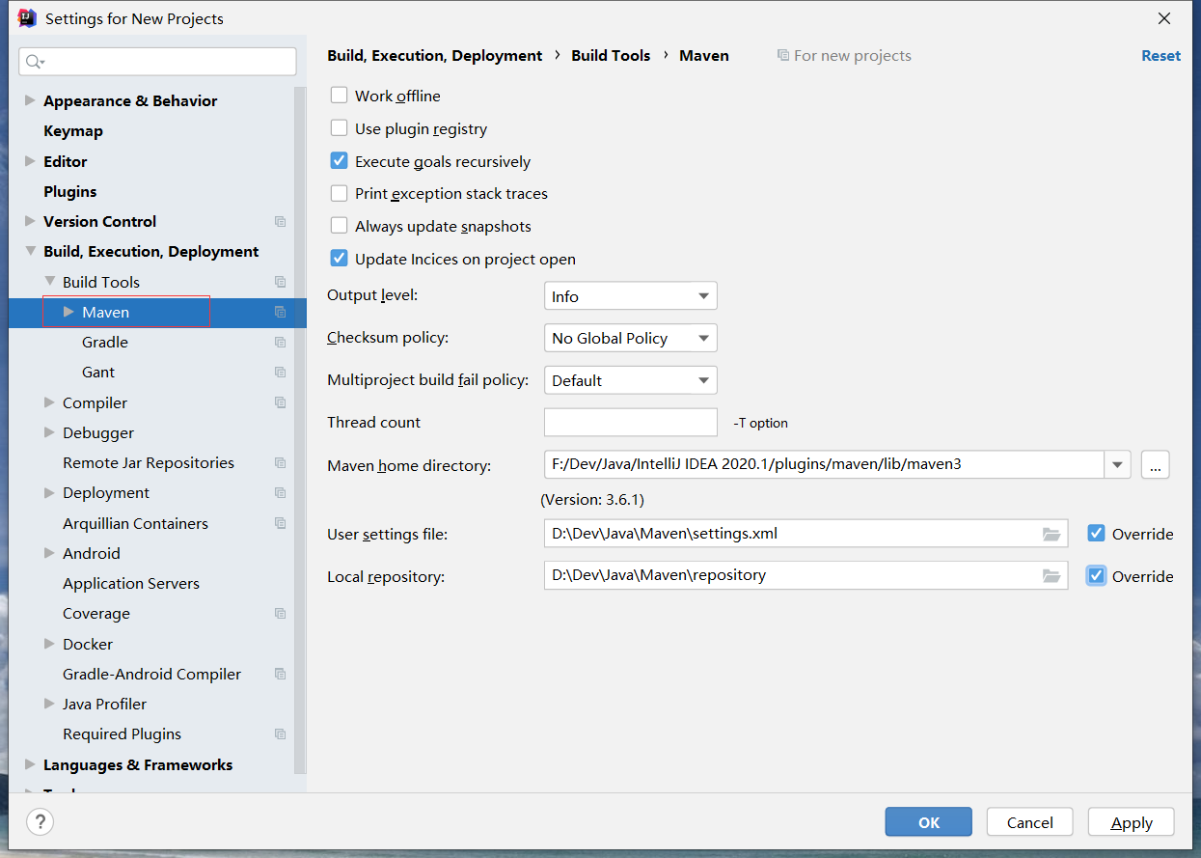The image size is (1201, 858).
Task: Click the copy icon beside Arquillian Containers
Action: (280, 523)
